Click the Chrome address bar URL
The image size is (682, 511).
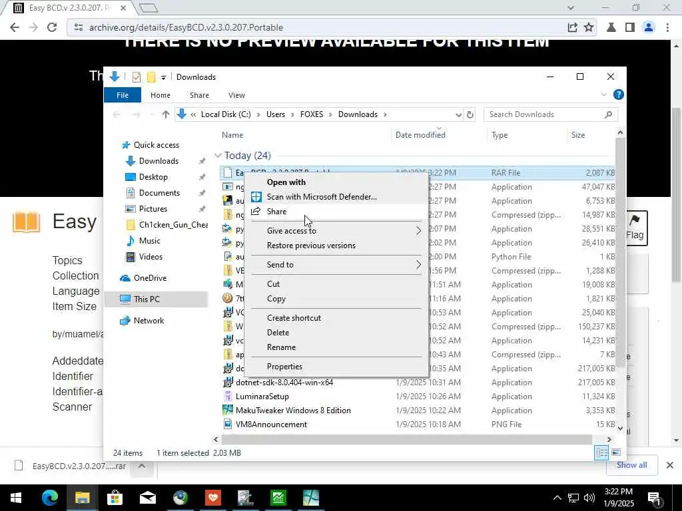tap(186, 27)
